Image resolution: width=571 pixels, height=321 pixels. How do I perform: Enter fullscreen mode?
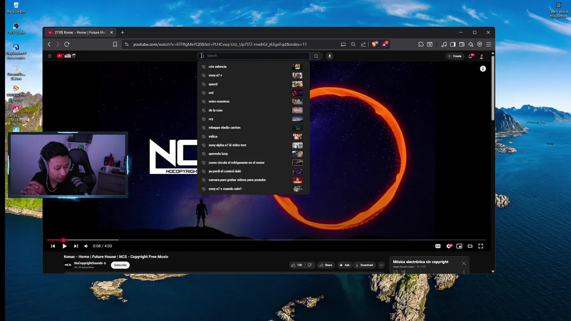(x=481, y=246)
